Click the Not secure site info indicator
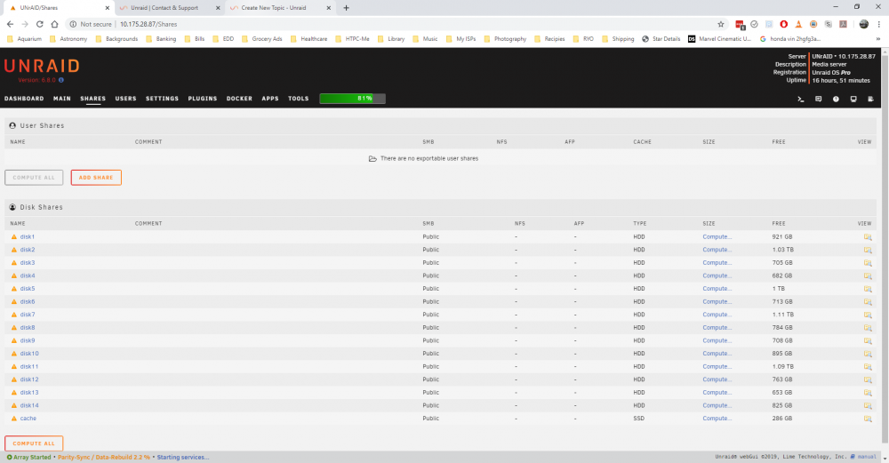Viewport: 889px width, 463px height. [x=91, y=24]
